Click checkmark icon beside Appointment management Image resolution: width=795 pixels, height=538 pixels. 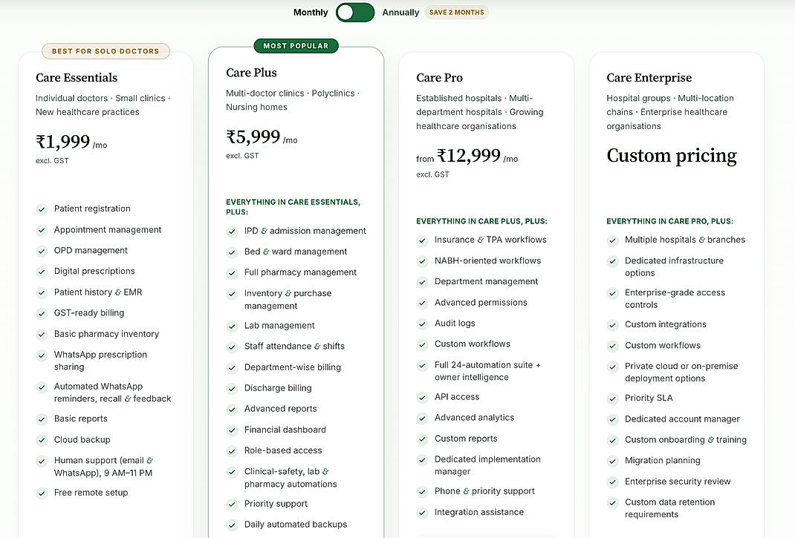(42, 230)
